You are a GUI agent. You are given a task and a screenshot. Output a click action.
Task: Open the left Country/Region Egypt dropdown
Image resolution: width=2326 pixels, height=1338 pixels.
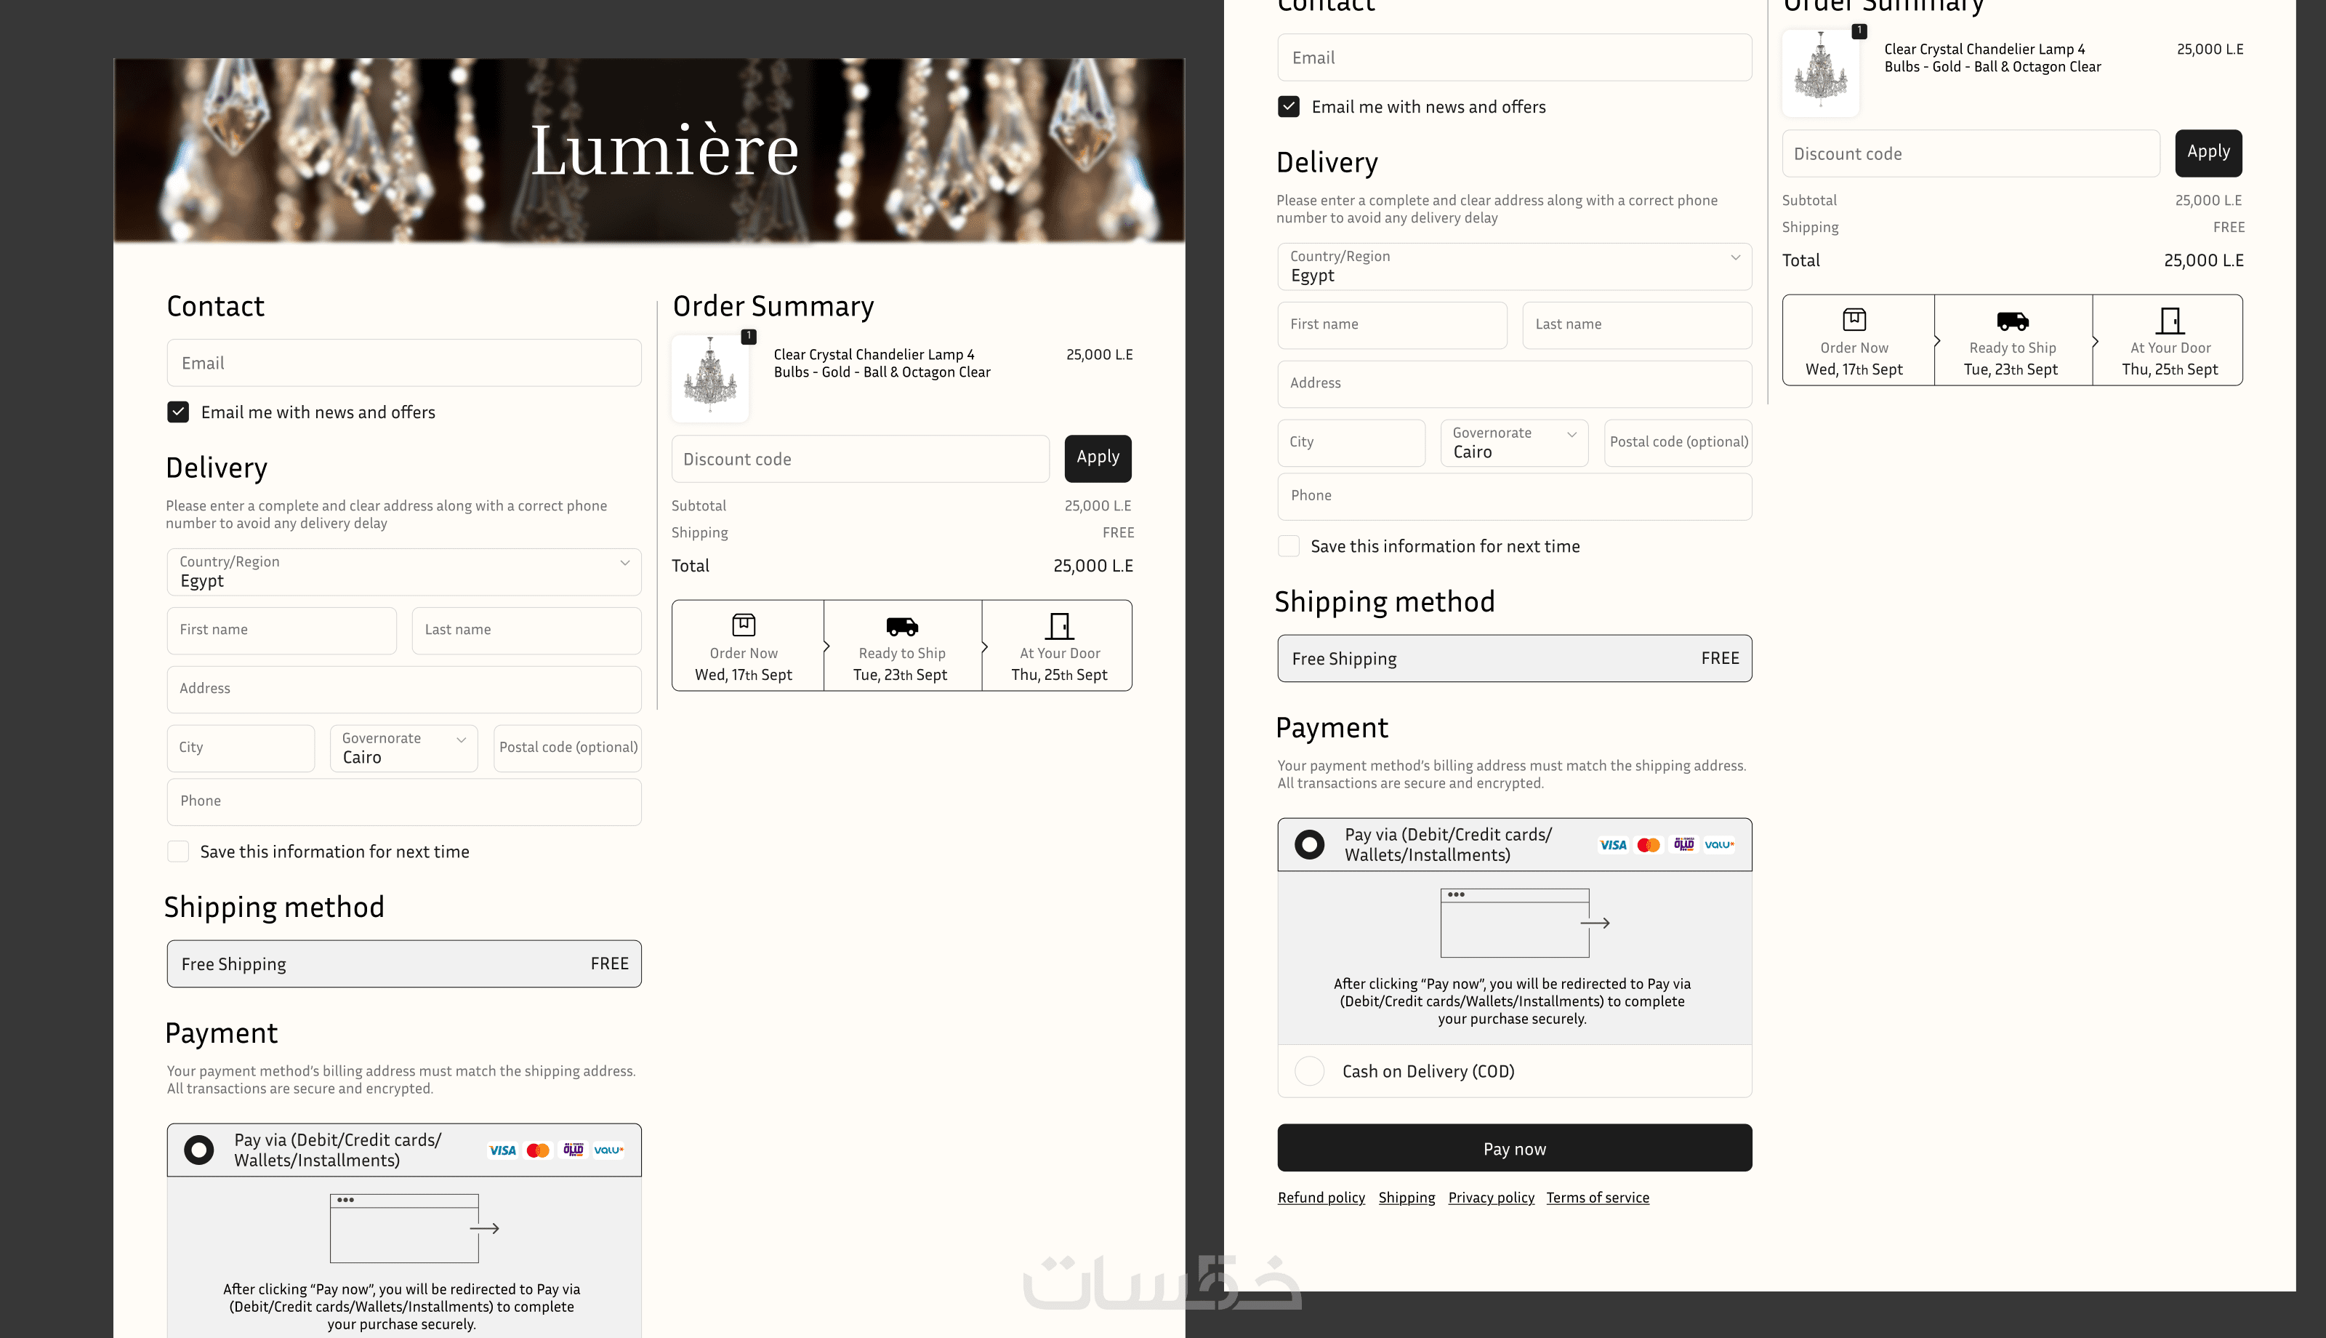404,572
